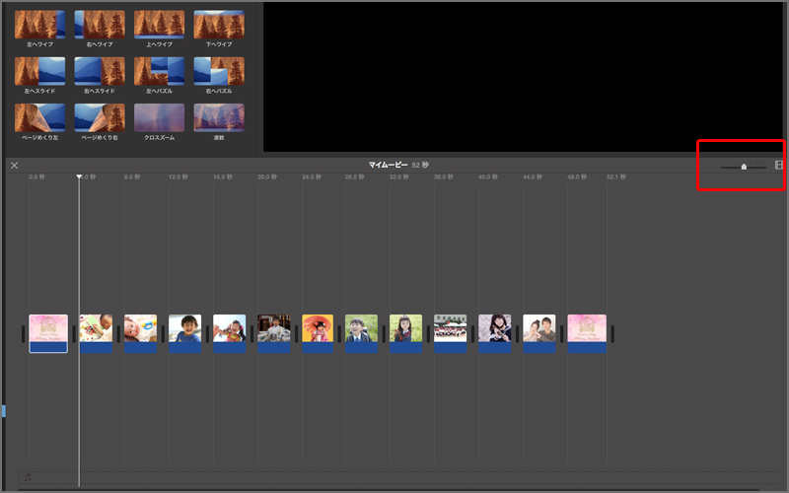Select the 下へワイプ transition
This screenshot has width=789, height=493.
click(219, 24)
